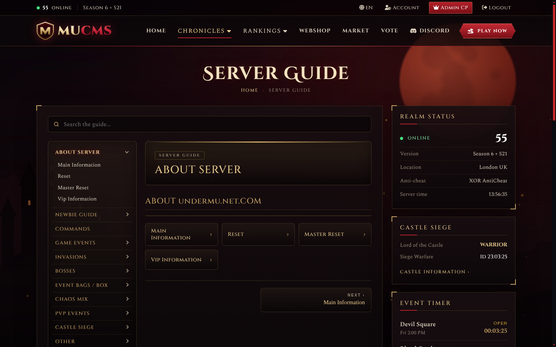Screen dimensions: 556x347
Task: Click the magnifier icon in guide search
Action: (x=56, y=124)
